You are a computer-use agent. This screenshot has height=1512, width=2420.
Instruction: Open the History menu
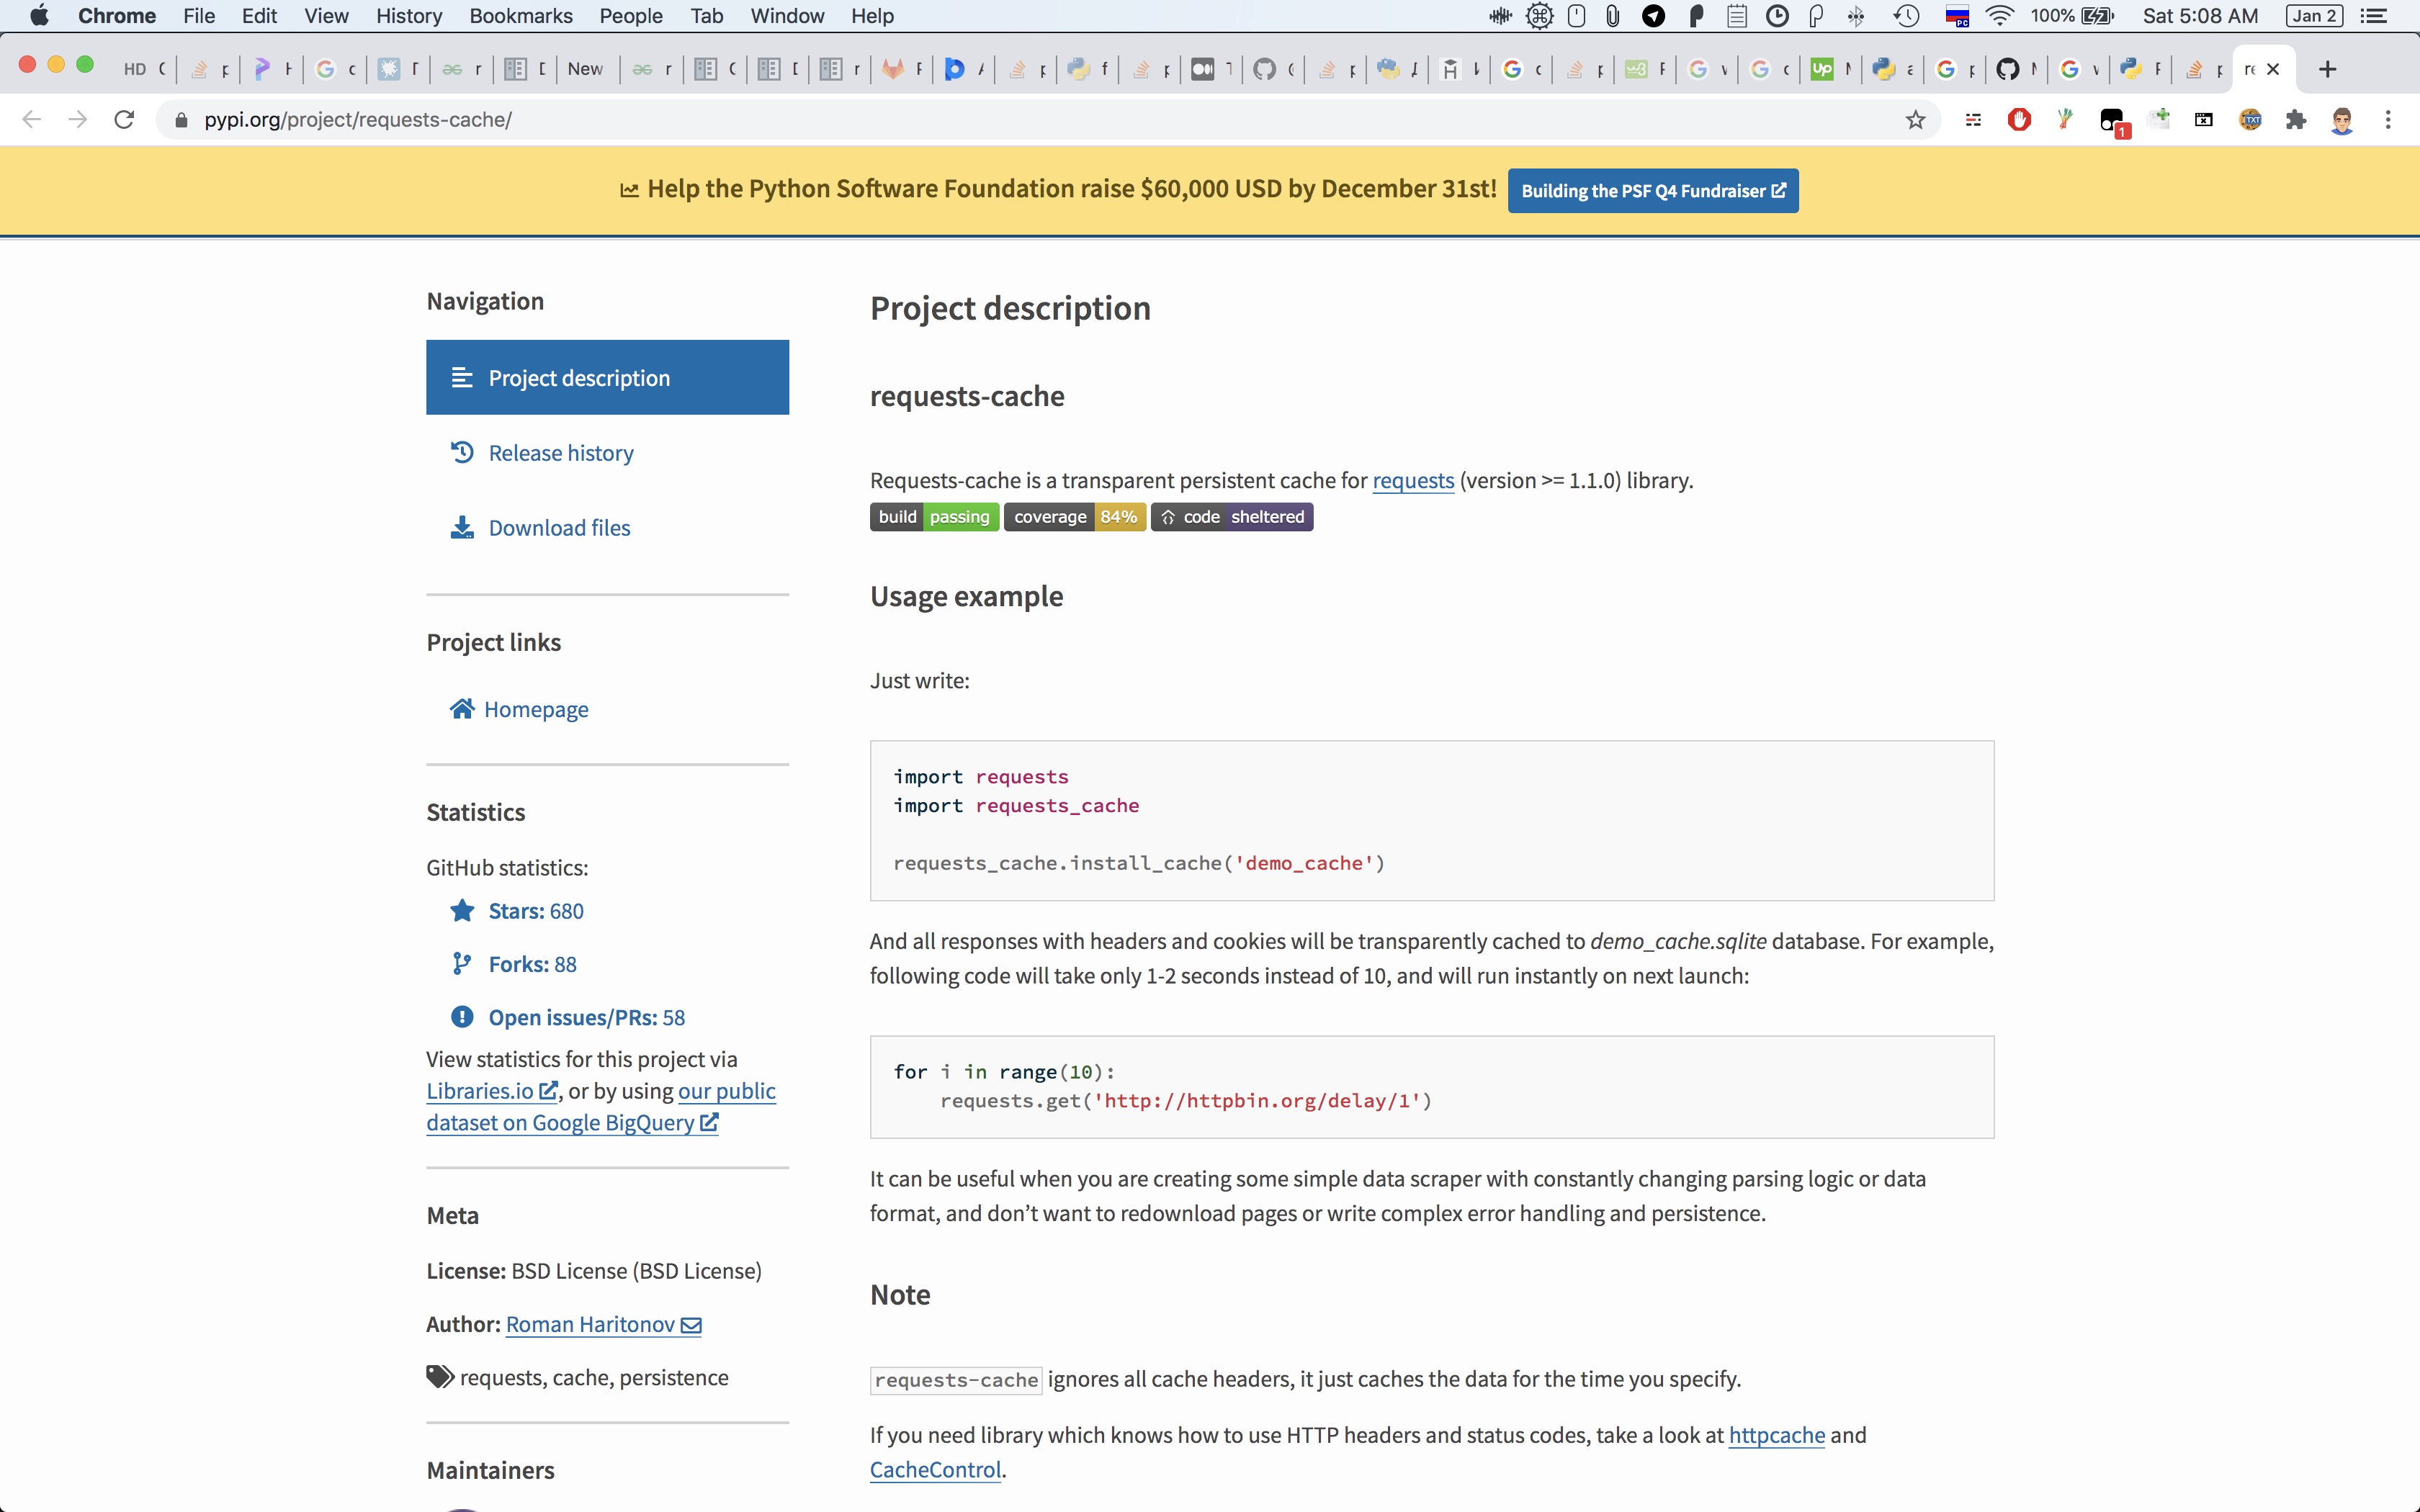(x=409, y=16)
